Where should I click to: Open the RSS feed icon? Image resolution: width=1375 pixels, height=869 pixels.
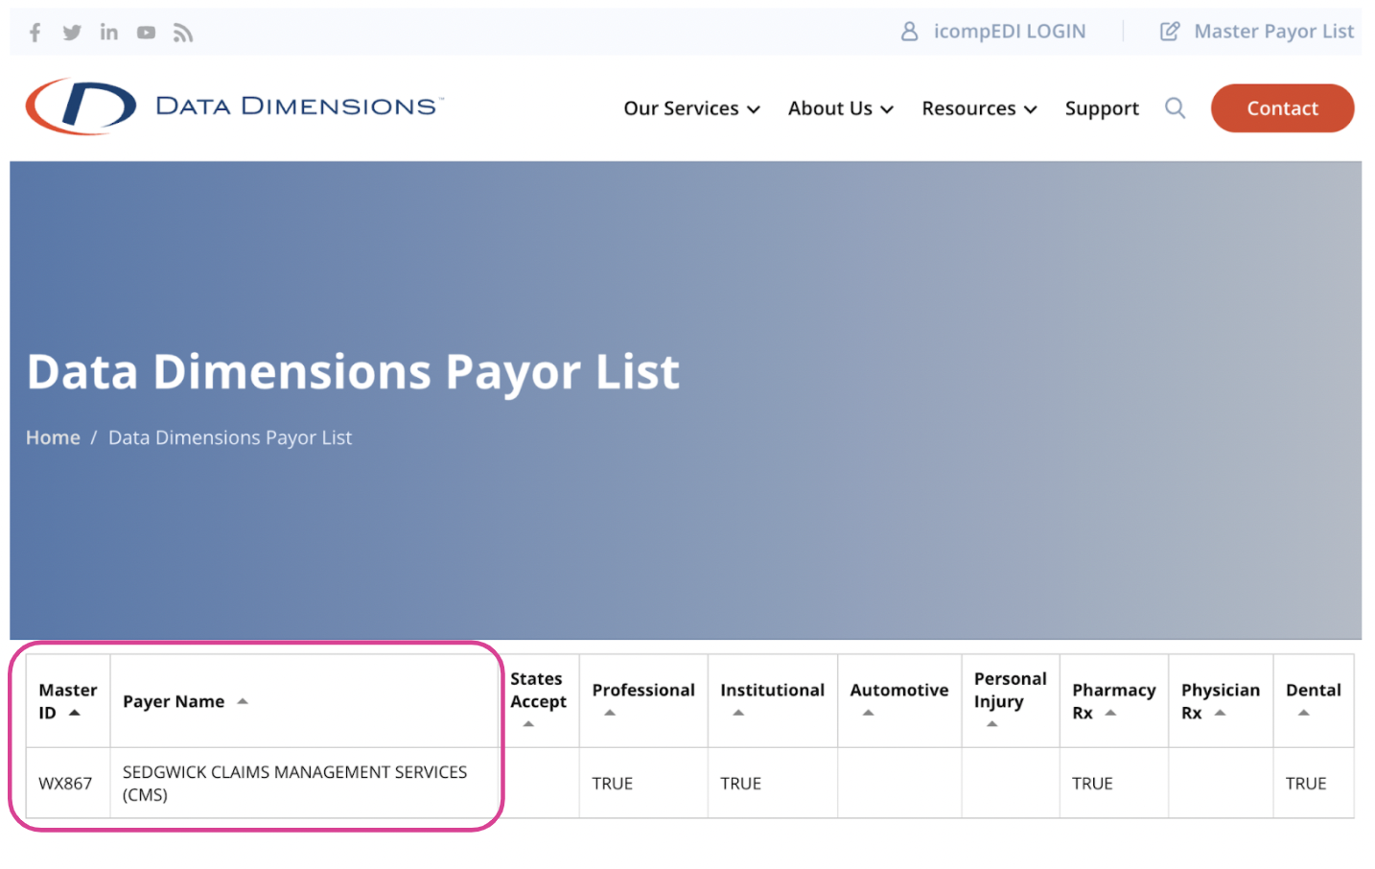tap(183, 33)
